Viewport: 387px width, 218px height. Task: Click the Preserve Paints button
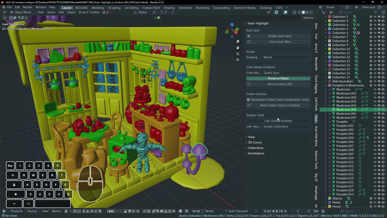[x=278, y=79]
